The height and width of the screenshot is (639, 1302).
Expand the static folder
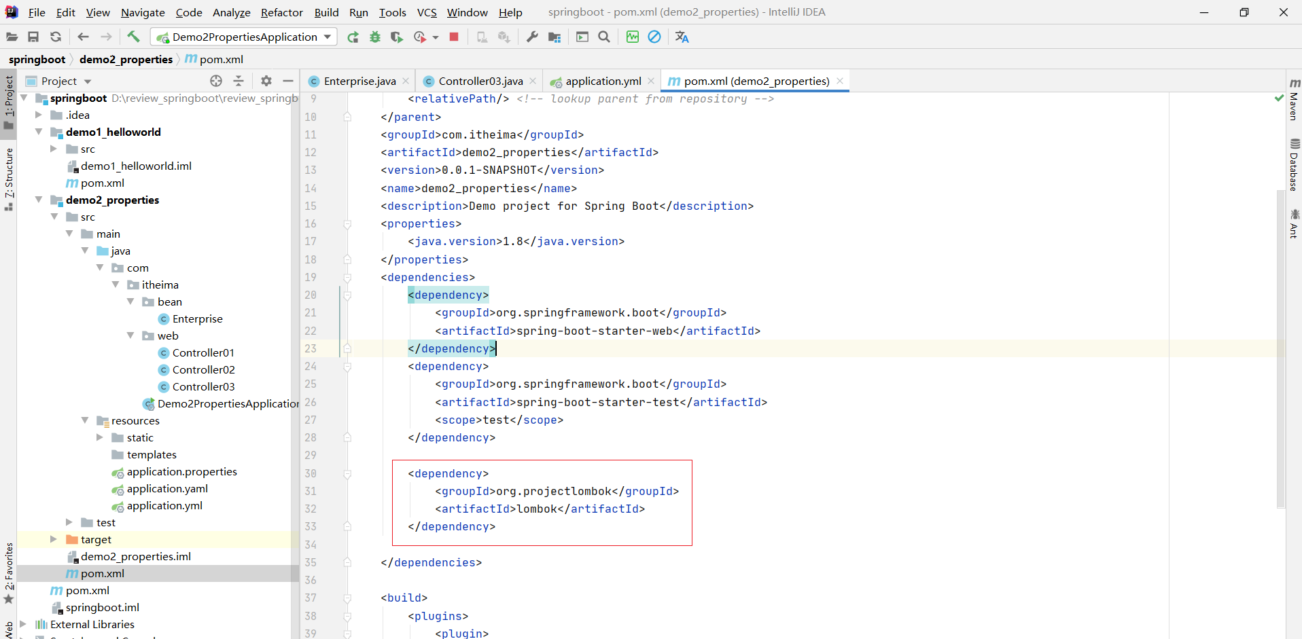click(x=100, y=437)
